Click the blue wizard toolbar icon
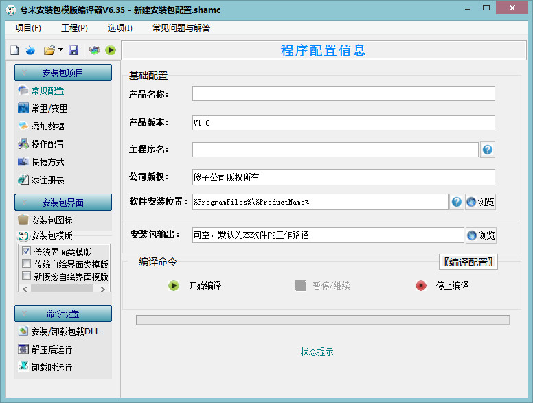The width and height of the screenshot is (533, 403). 30,50
